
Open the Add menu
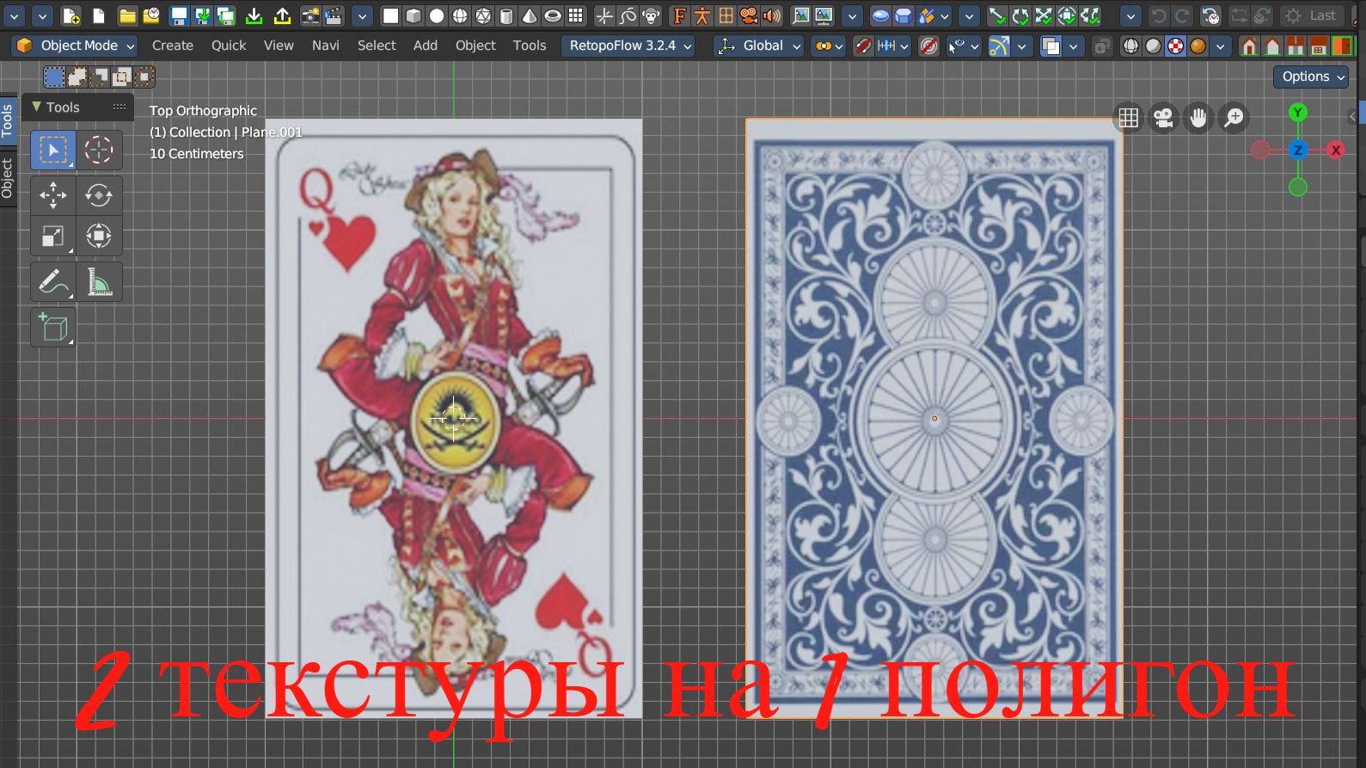click(x=426, y=46)
